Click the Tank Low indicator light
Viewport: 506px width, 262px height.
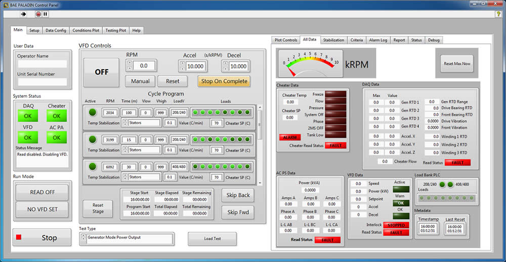coord(335,135)
